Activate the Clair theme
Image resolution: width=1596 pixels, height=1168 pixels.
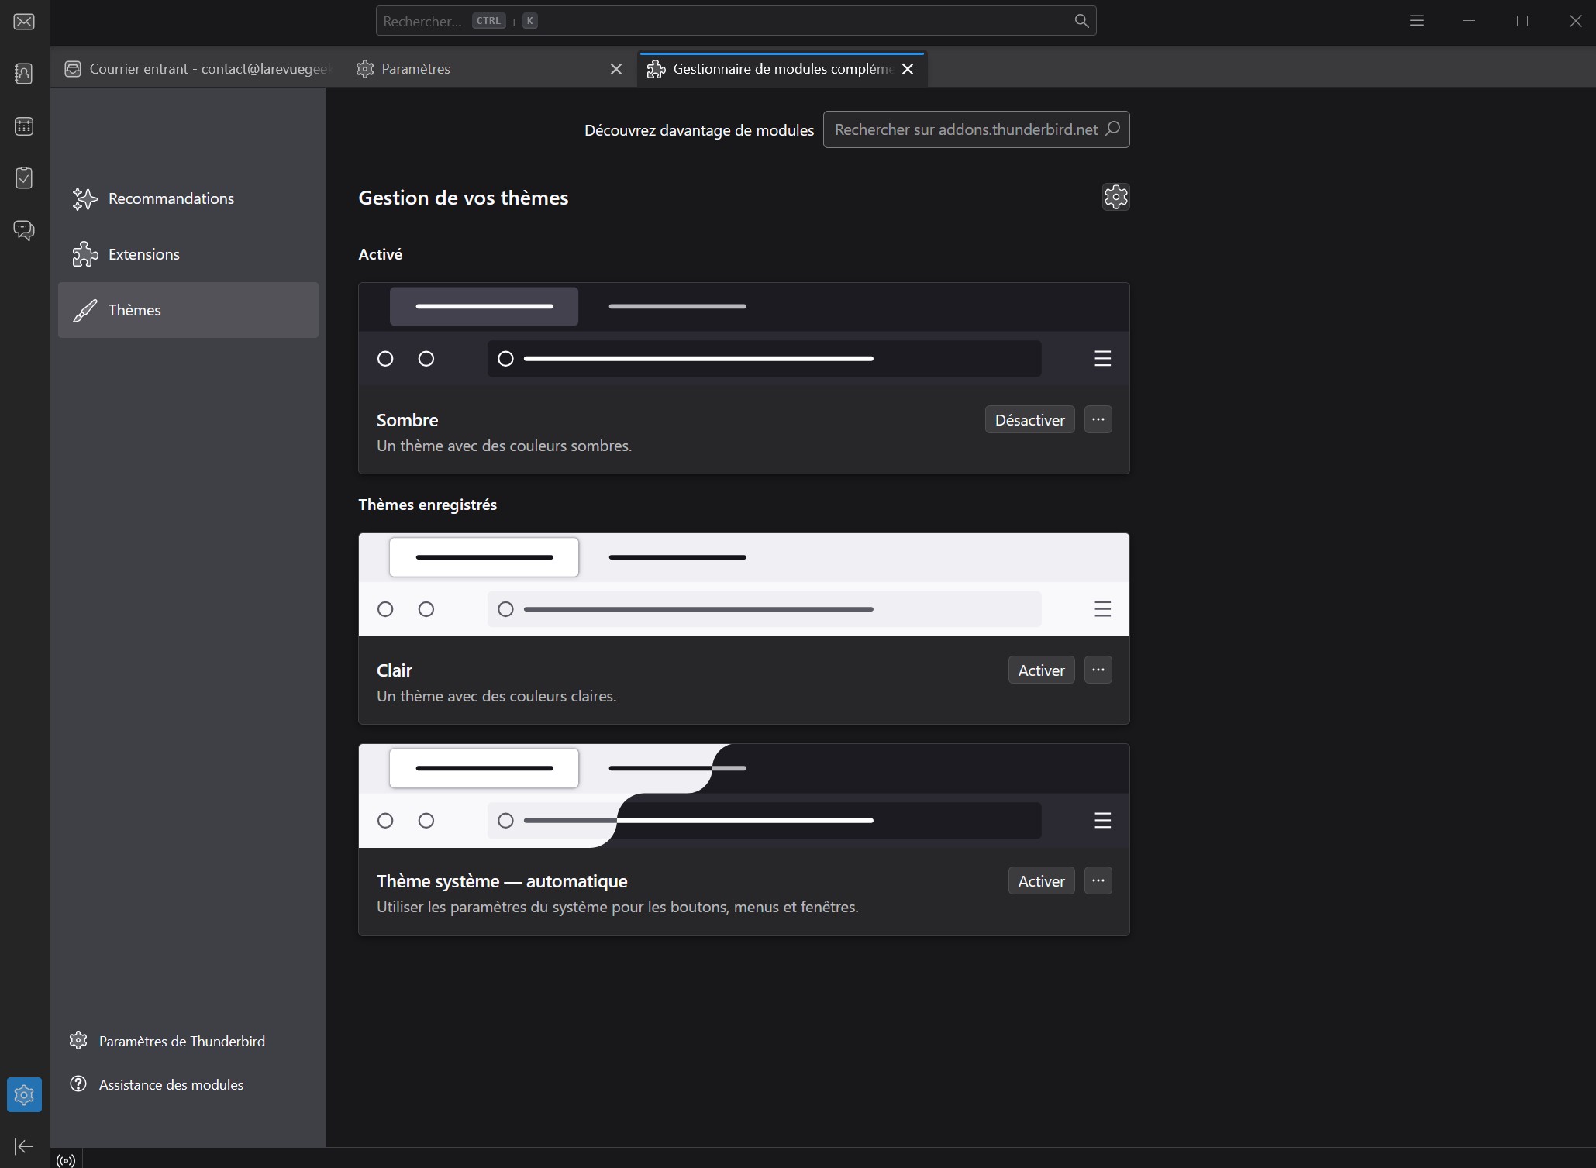point(1040,670)
